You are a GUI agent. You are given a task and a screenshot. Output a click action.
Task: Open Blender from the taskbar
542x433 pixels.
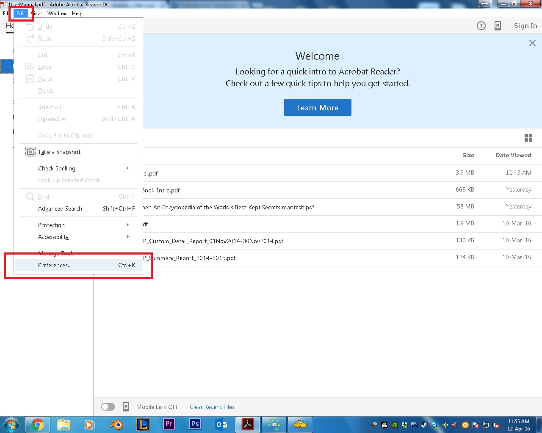(116, 424)
